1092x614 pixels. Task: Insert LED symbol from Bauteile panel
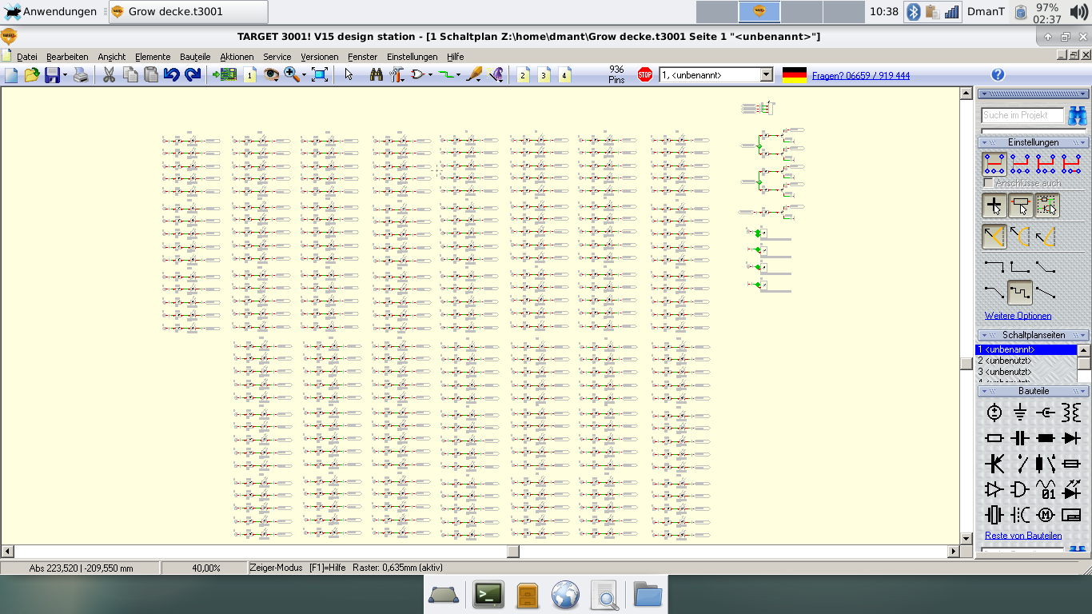tap(1071, 489)
